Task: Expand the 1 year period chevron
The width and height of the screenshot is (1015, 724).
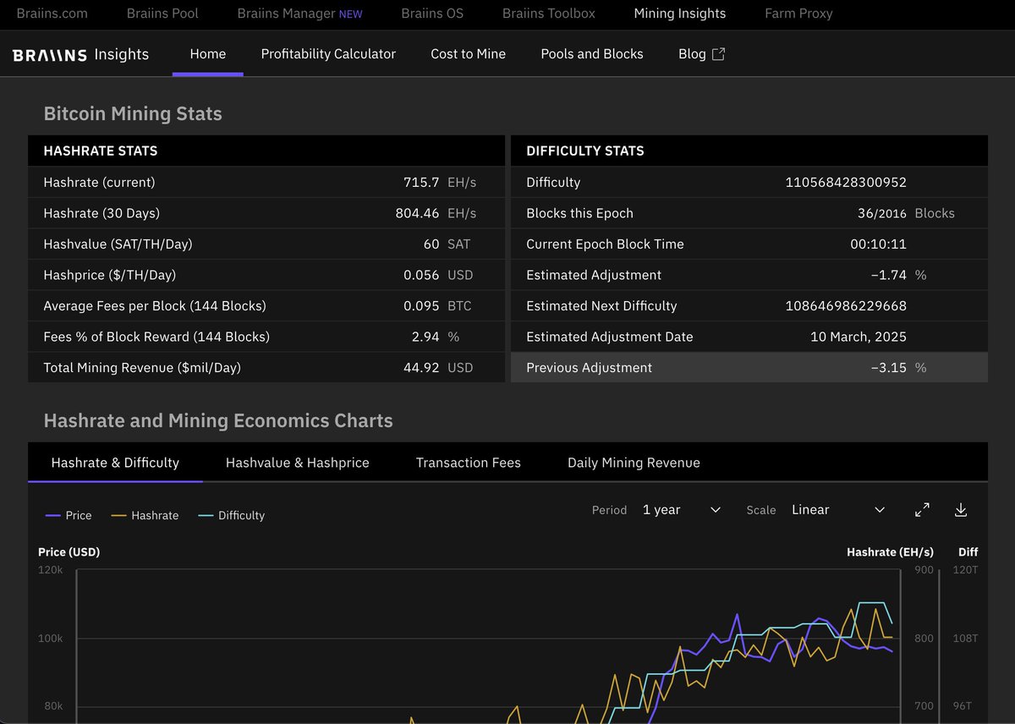Action: 715,510
